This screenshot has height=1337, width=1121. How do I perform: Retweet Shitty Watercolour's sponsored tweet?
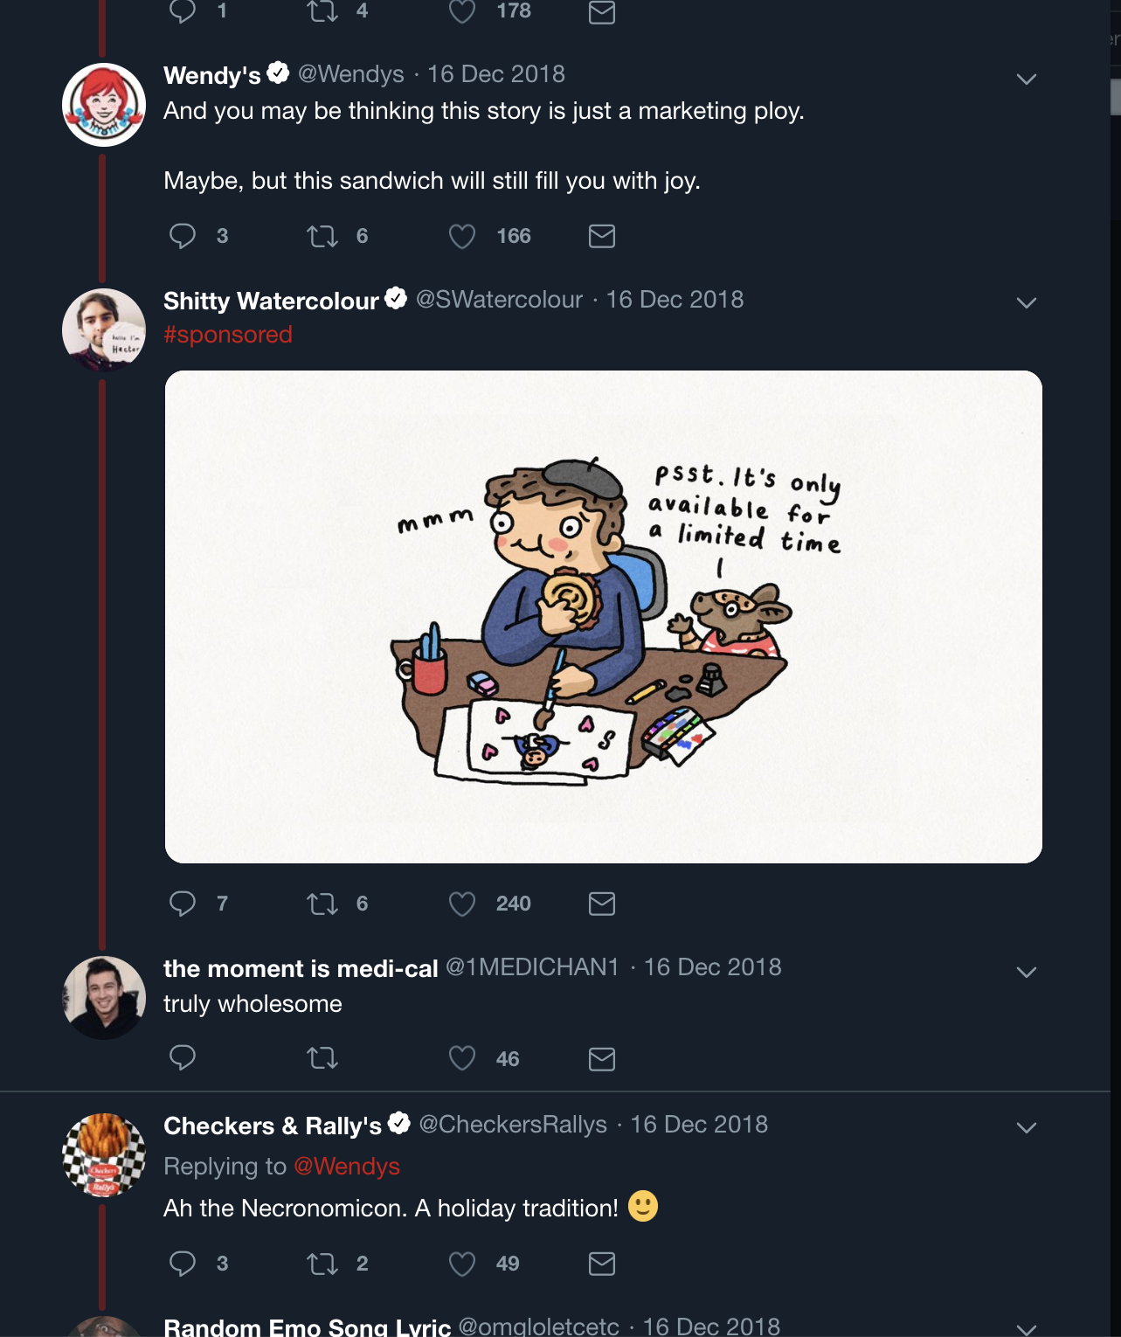click(x=322, y=904)
